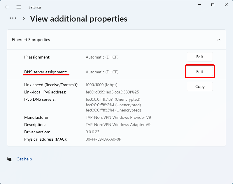Screen dimensions: 233x184
Task: Click the breadcrumb ellipsis icon
Action: coord(13,18)
